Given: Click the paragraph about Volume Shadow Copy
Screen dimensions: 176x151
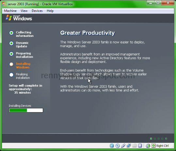Looking at the screenshot, I should click(x=104, y=74).
